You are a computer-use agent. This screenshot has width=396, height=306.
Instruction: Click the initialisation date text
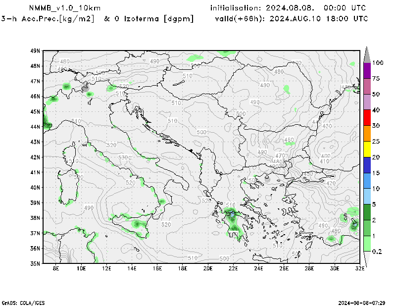[x=288, y=8]
